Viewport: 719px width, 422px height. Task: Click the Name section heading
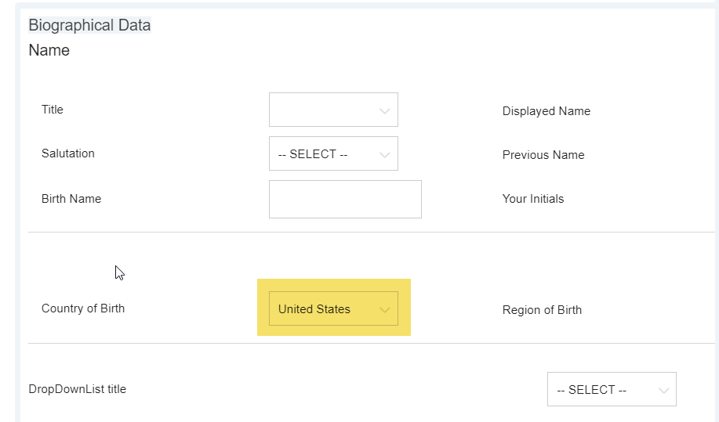pos(49,50)
